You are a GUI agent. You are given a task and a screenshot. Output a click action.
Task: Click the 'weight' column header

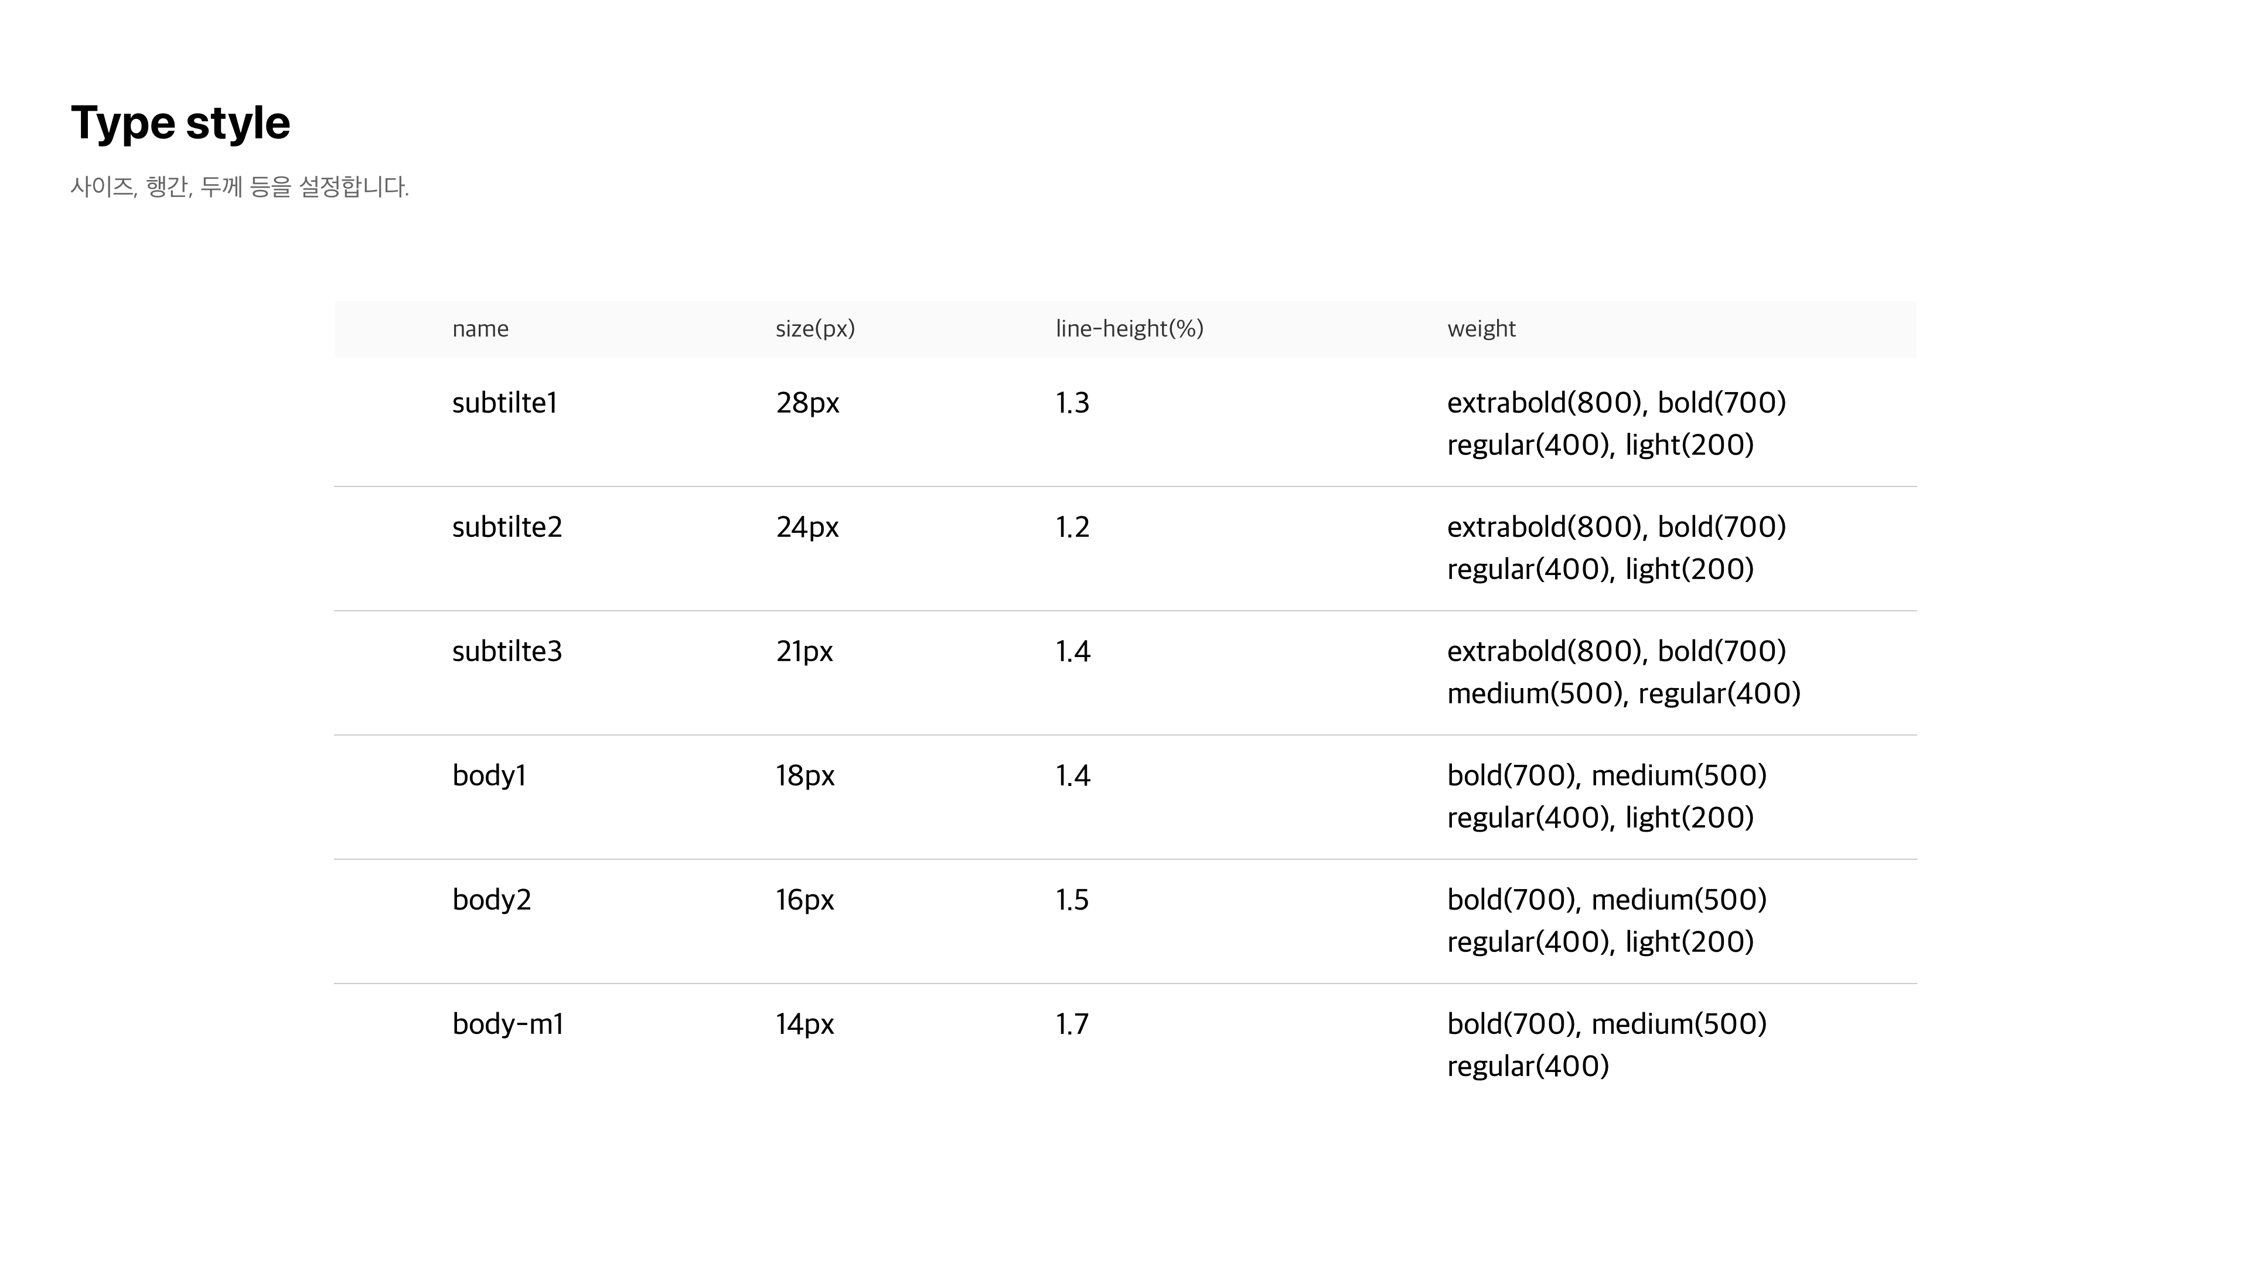pyautogui.click(x=1481, y=328)
